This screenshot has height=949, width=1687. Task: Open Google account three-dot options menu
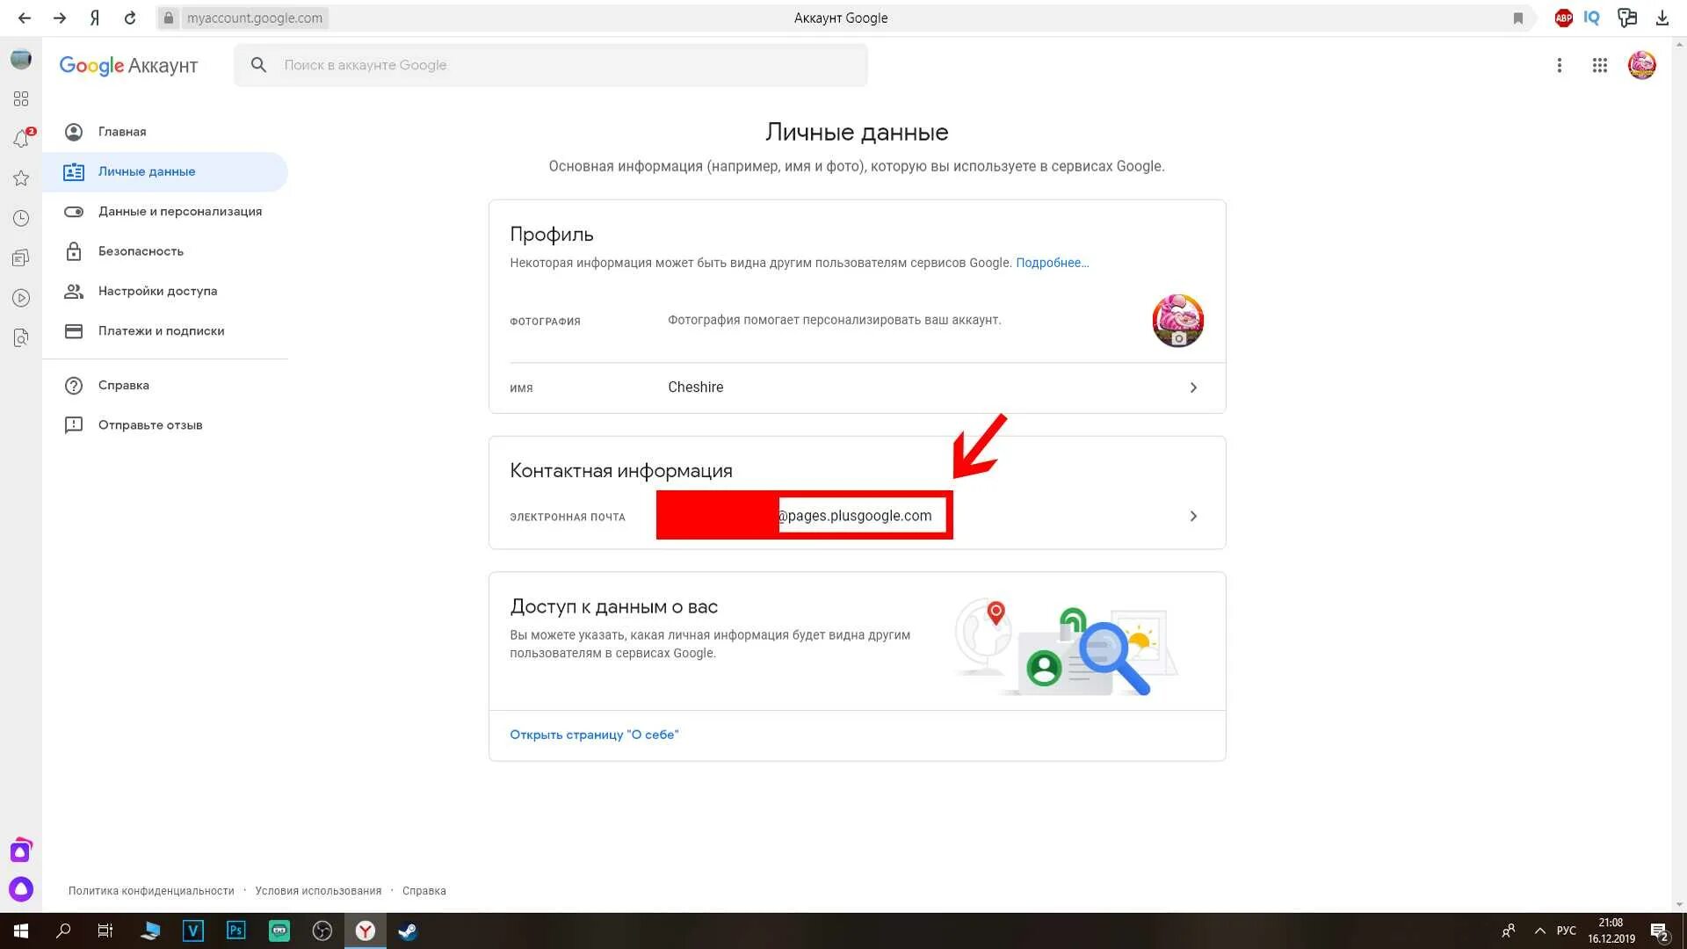[1560, 65]
